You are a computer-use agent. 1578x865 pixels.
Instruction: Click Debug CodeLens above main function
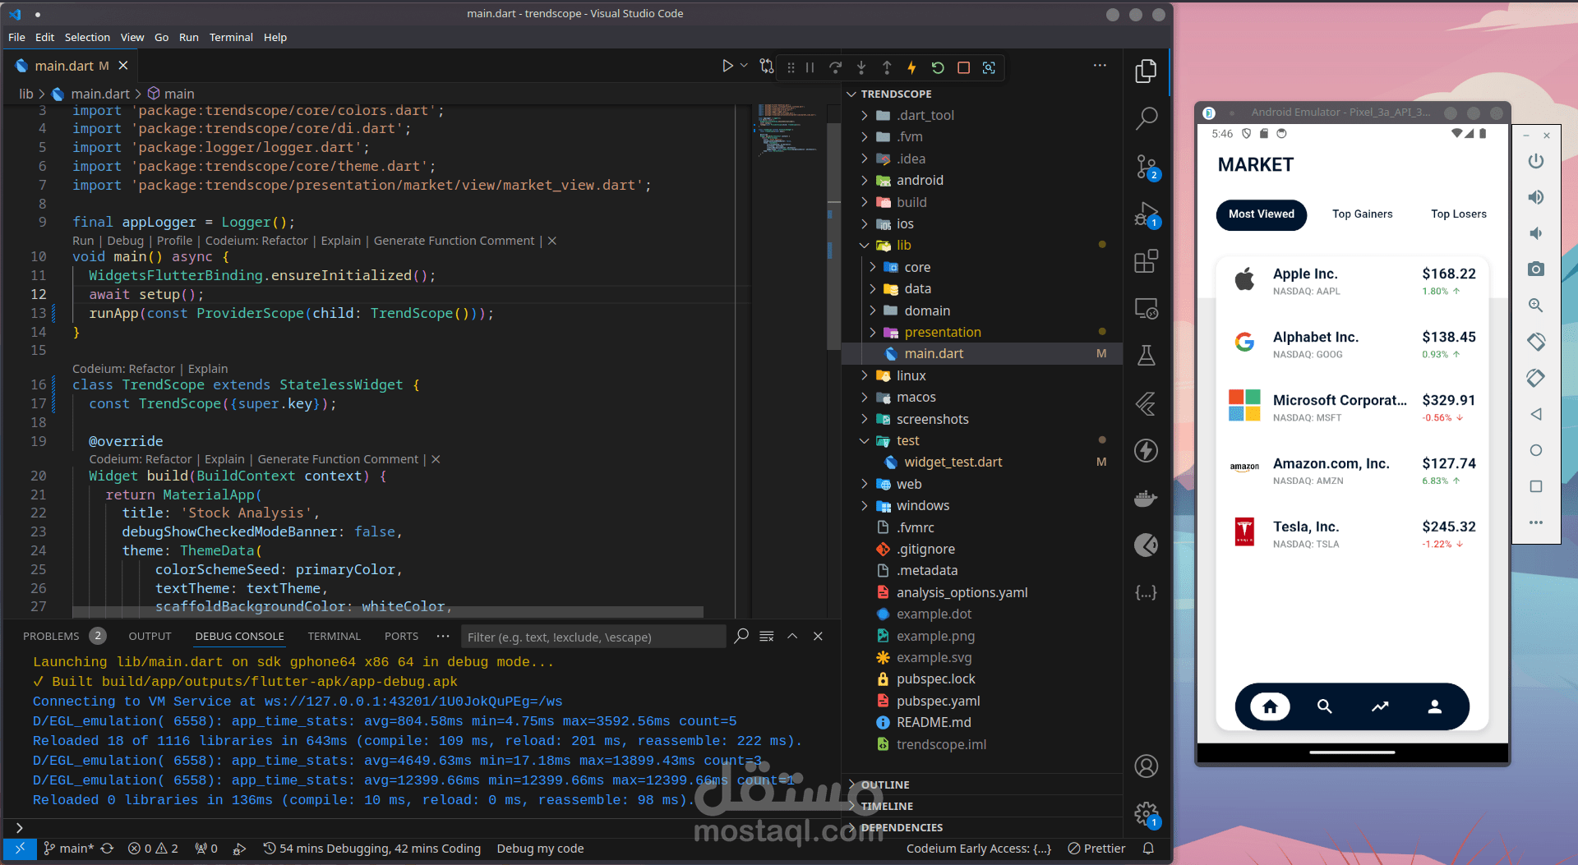coord(125,241)
